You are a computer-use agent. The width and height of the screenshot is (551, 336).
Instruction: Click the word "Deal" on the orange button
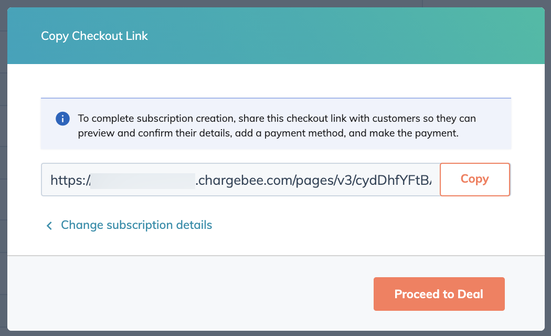[470, 294]
